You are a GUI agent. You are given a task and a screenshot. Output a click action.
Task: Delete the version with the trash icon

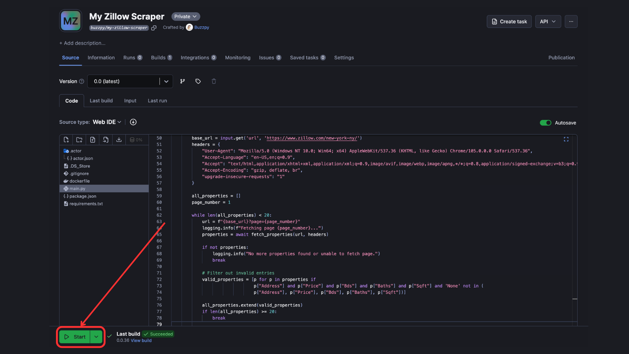pyautogui.click(x=214, y=81)
